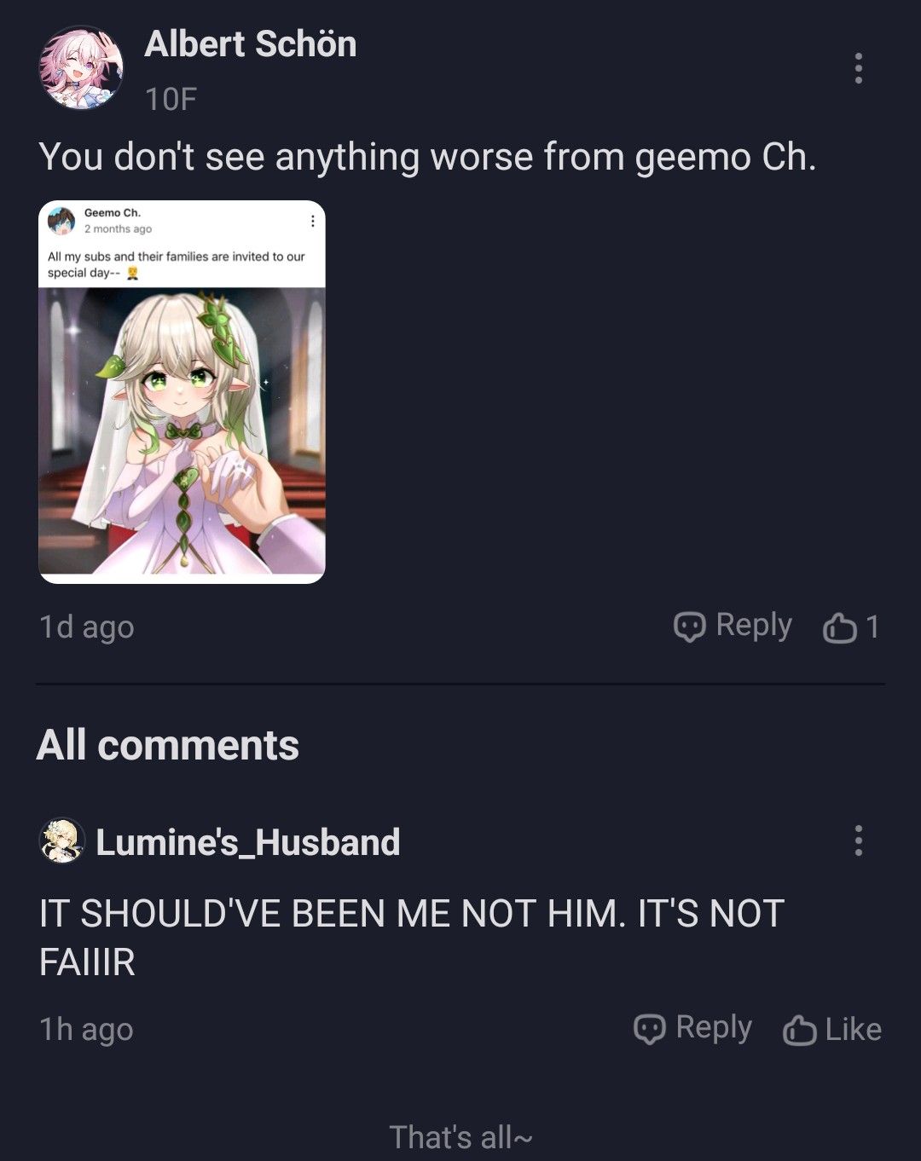This screenshot has width=921, height=1161.
Task: Click the like count 1 on Albert's comment
Action: pyautogui.click(x=872, y=627)
